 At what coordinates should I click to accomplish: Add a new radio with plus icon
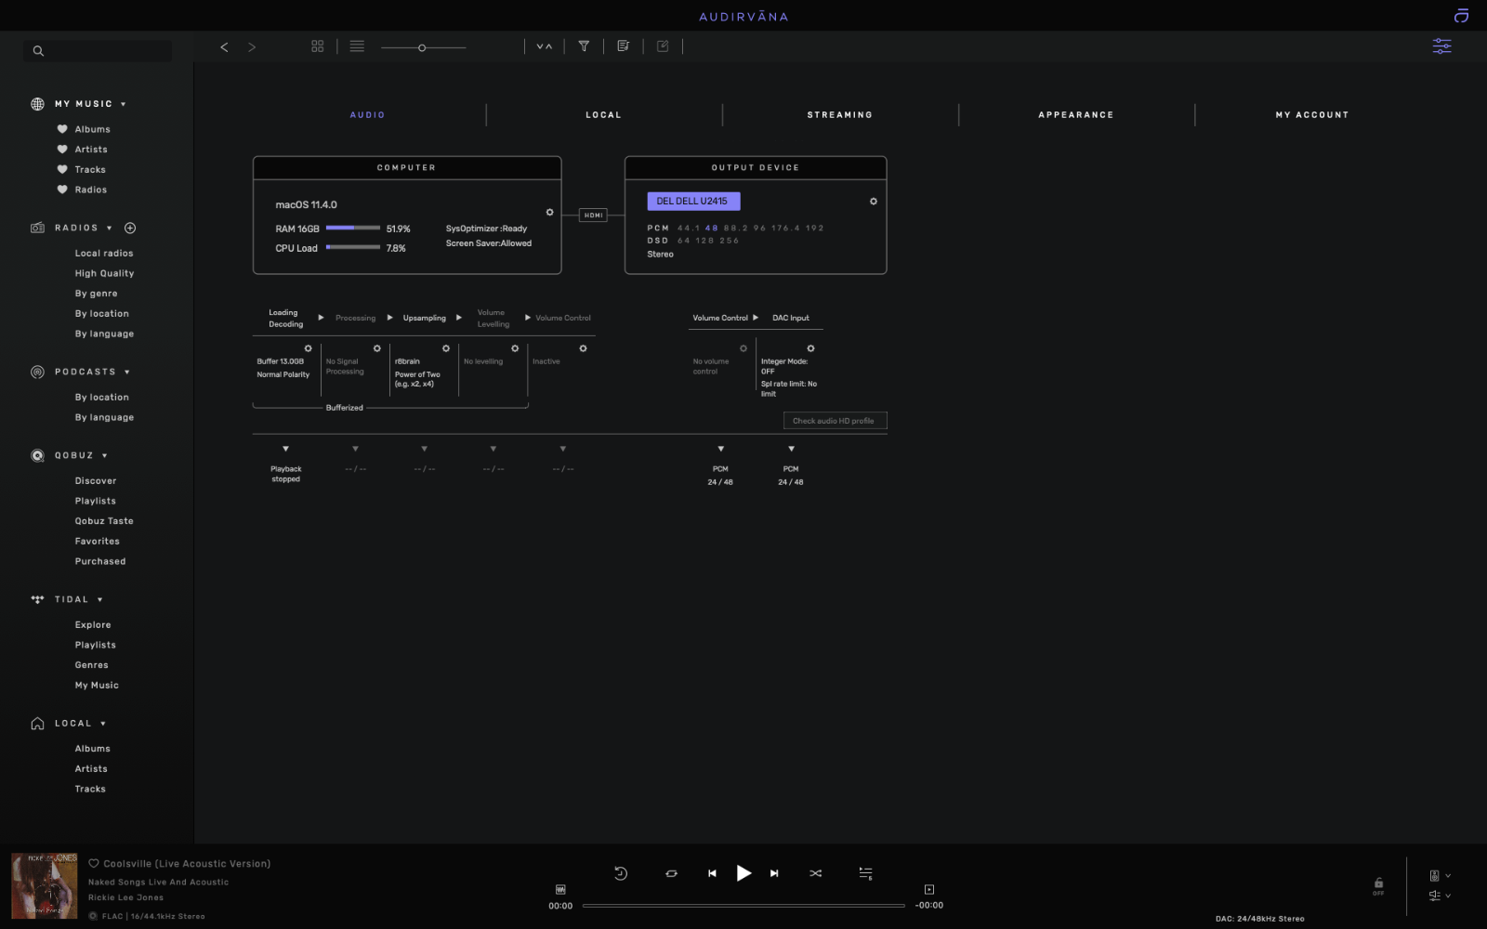pos(130,228)
